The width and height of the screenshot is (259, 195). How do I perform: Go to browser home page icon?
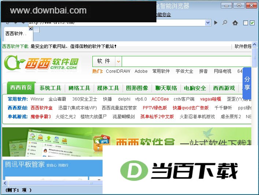tap(235, 23)
